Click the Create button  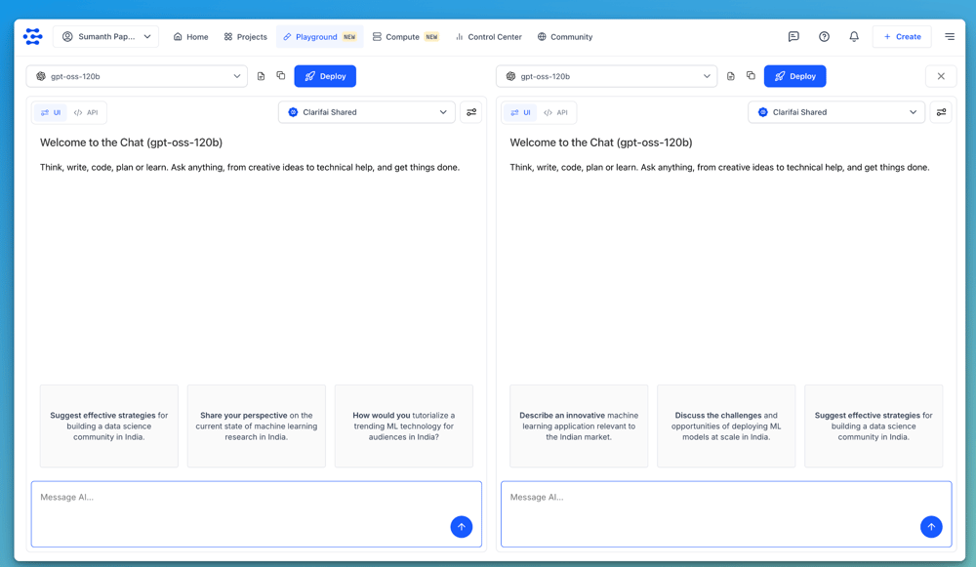pyautogui.click(x=902, y=37)
